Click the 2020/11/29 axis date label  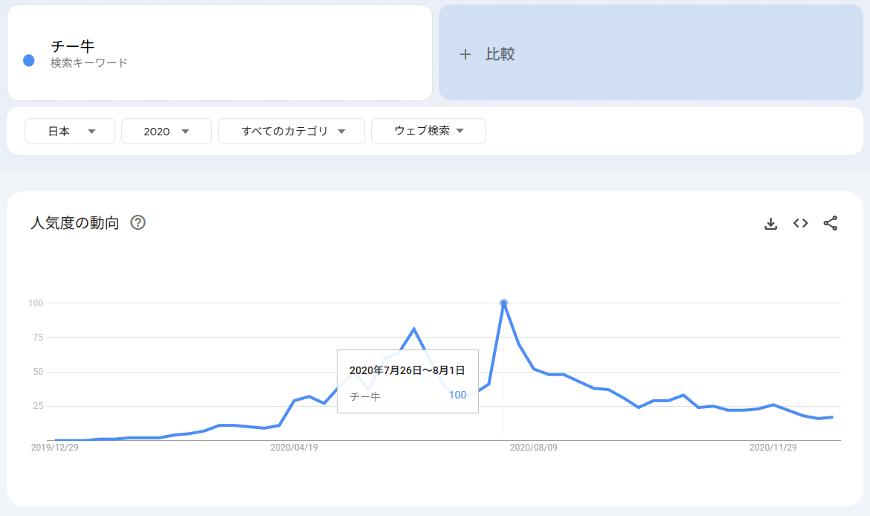coord(773,448)
